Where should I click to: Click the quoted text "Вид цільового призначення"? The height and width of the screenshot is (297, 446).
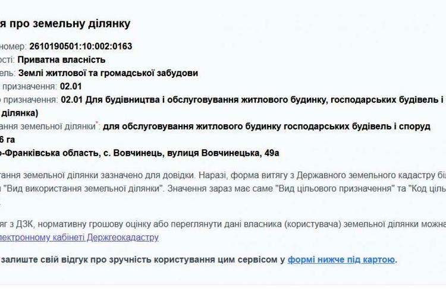point(334,188)
